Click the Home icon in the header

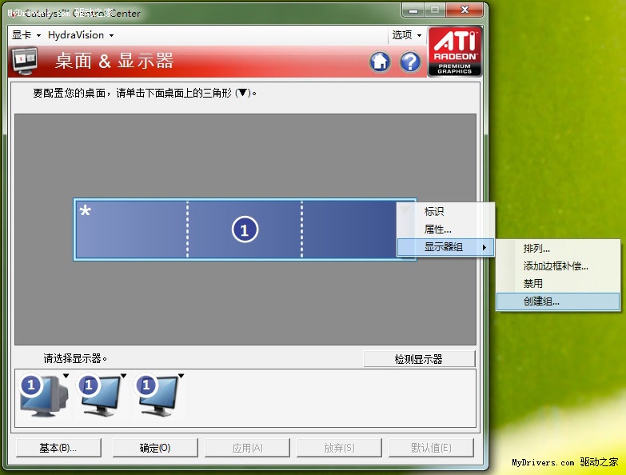point(380,62)
